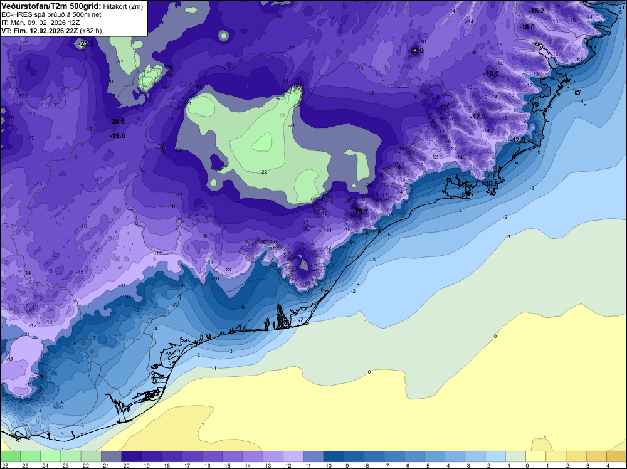Click the bold -19.6 station value
The height and width of the screenshot is (469, 627).
pyautogui.click(x=118, y=135)
